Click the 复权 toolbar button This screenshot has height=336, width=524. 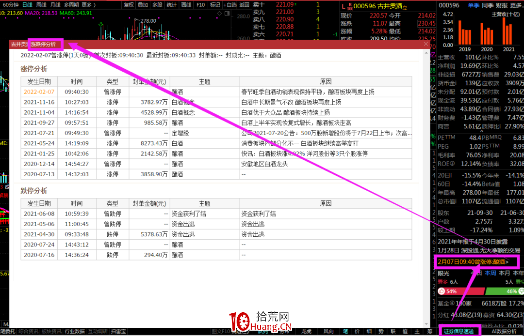click(129, 5)
